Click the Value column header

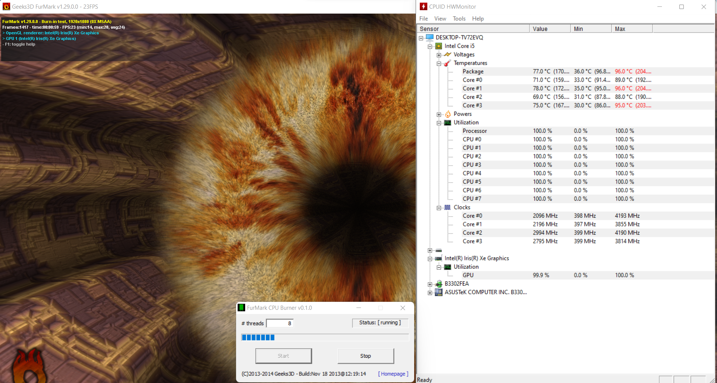pyautogui.click(x=550, y=29)
